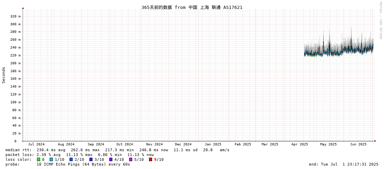The image size is (384, 169).
Task: Click the 260 m y-axis label
Action: (15, 40)
